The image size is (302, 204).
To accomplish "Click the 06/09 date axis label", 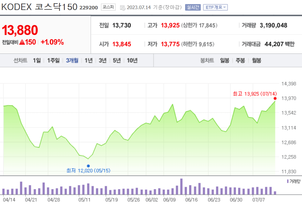I will click(x=170, y=200).
